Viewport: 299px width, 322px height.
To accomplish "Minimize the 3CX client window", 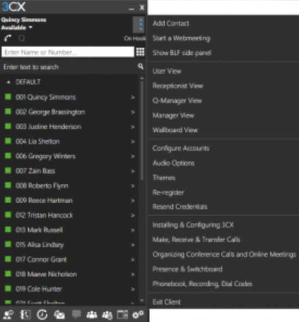I will (132, 8).
